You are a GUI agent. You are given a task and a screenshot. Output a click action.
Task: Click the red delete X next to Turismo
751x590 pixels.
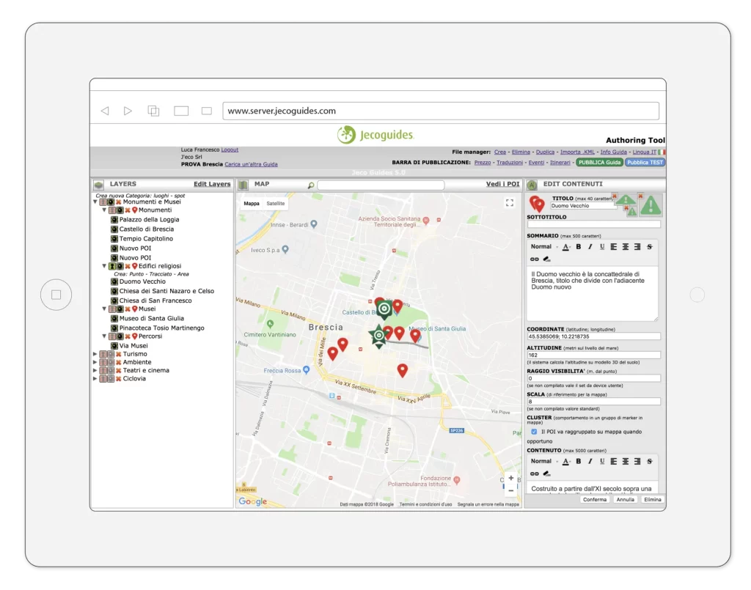coord(118,354)
